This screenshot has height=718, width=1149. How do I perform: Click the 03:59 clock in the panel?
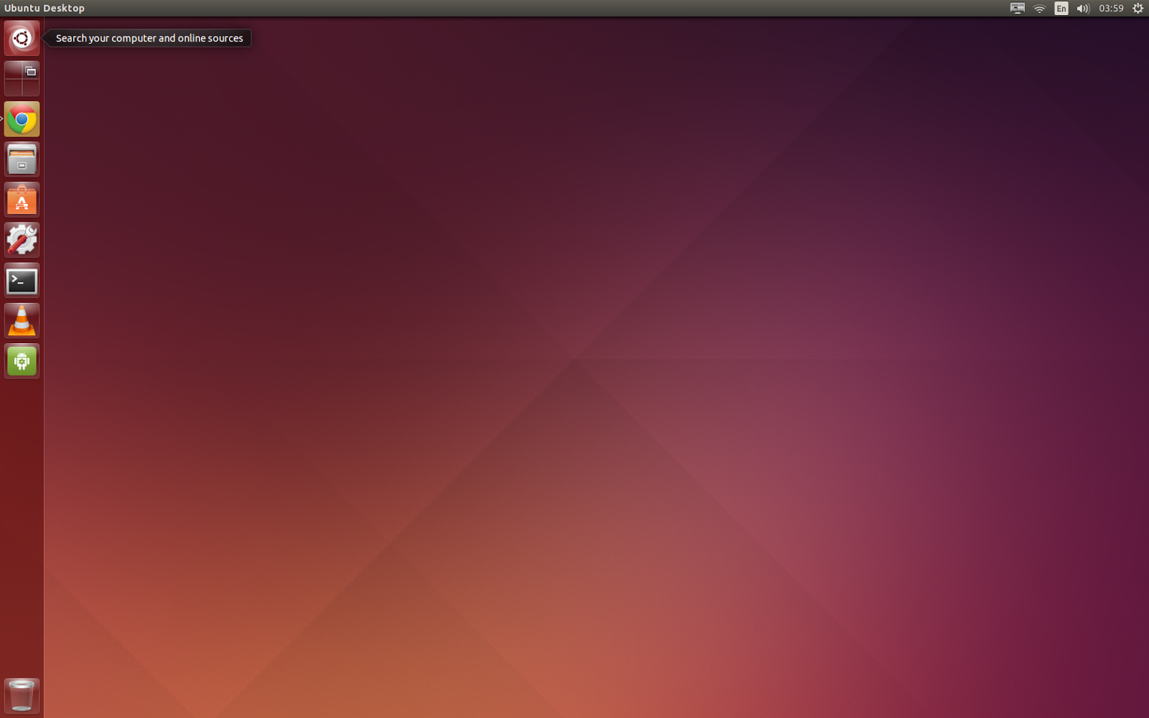click(x=1111, y=9)
